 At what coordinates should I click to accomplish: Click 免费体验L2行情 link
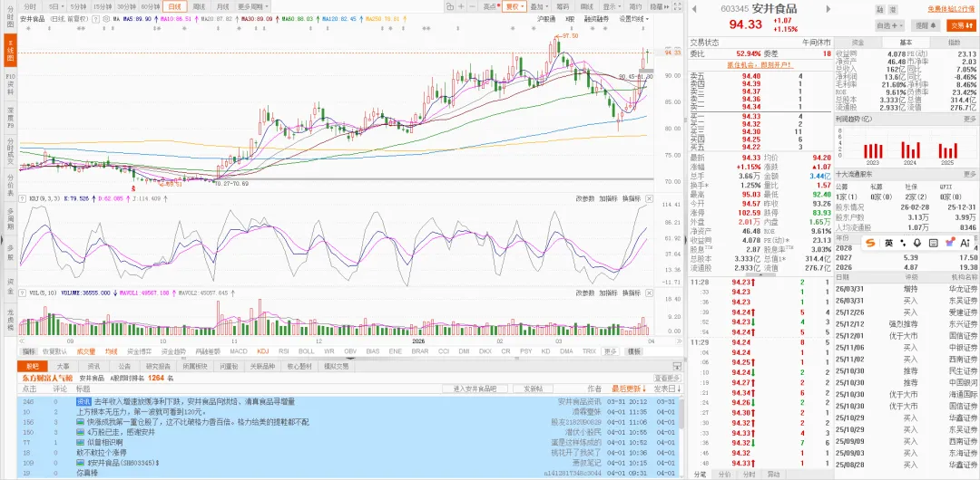[952, 9]
